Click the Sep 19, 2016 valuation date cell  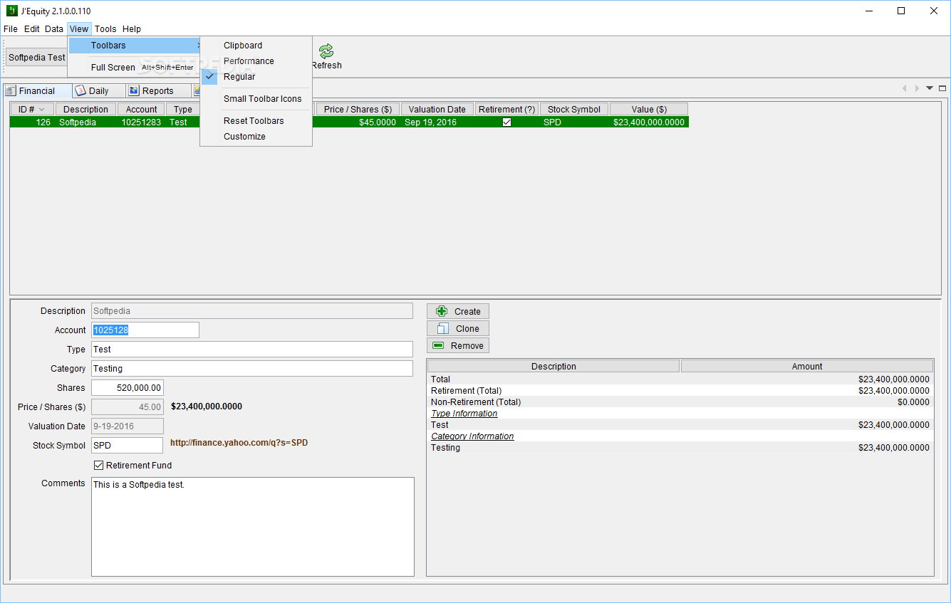pos(437,122)
